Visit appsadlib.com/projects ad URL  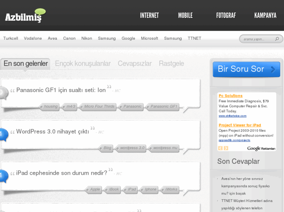[x=234, y=140]
